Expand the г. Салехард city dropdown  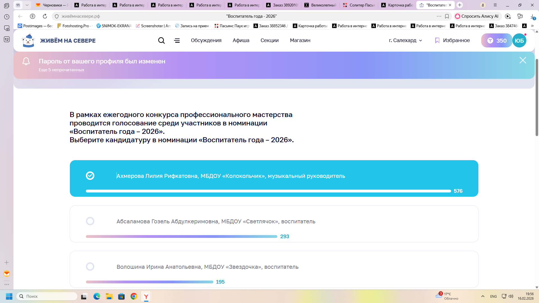coord(405,40)
